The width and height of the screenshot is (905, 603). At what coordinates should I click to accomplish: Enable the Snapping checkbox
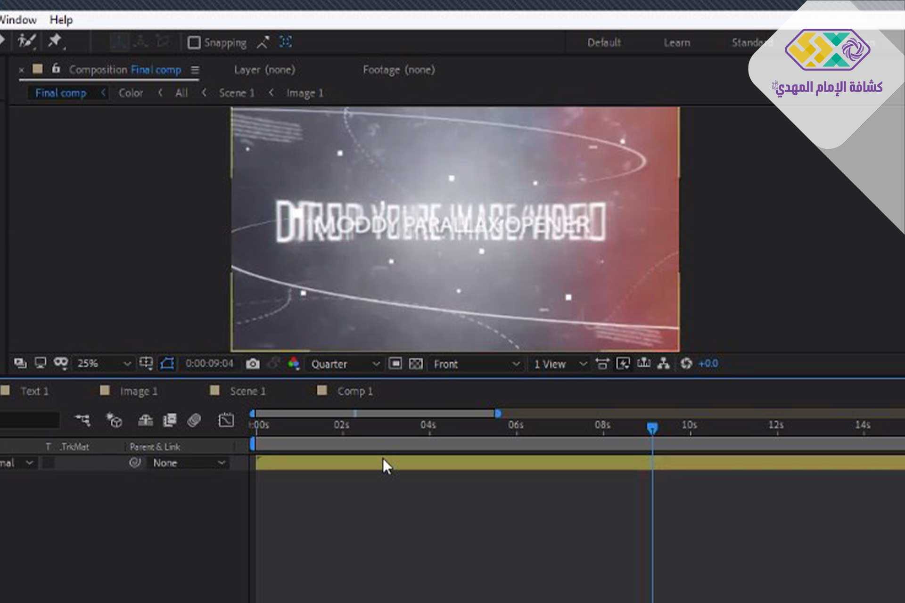click(194, 43)
